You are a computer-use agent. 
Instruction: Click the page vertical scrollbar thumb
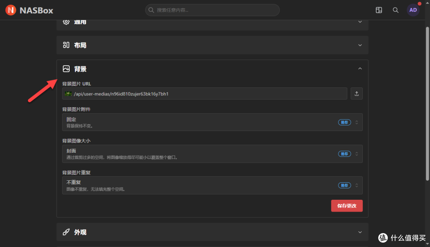tap(427, 104)
